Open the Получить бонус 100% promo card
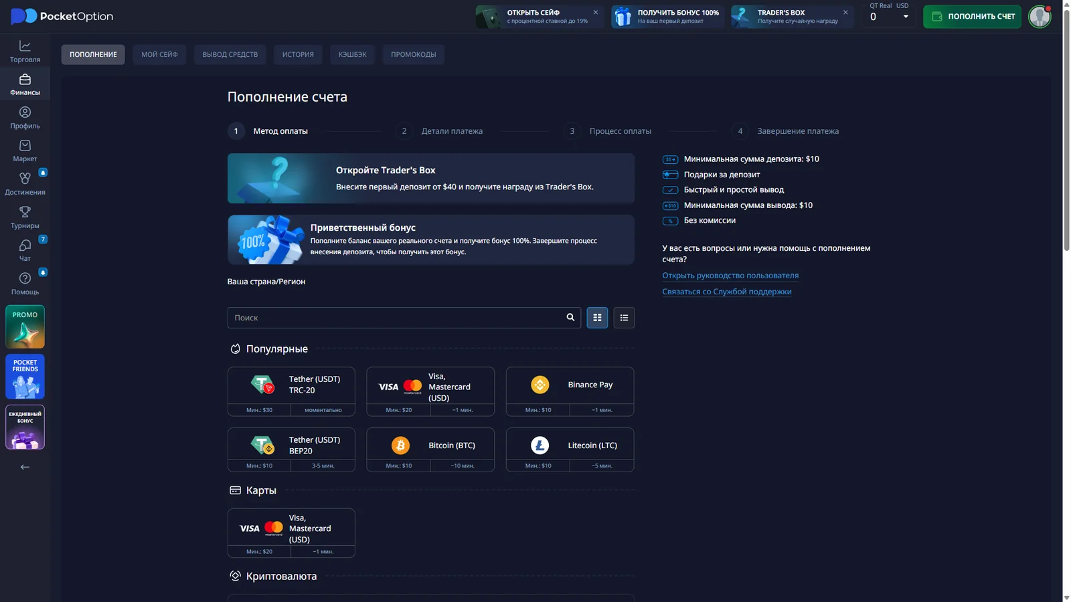The height and width of the screenshot is (602, 1071). point(667,17)
